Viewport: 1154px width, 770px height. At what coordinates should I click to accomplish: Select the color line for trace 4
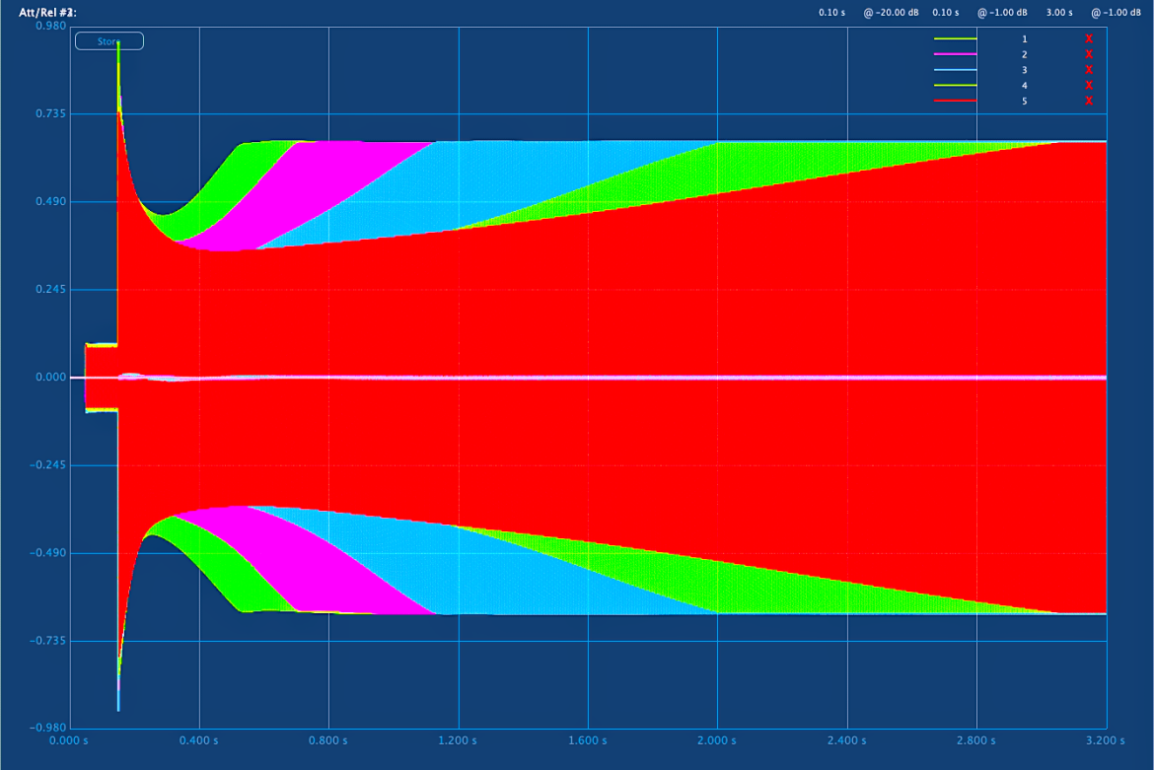tap(956, 86)
